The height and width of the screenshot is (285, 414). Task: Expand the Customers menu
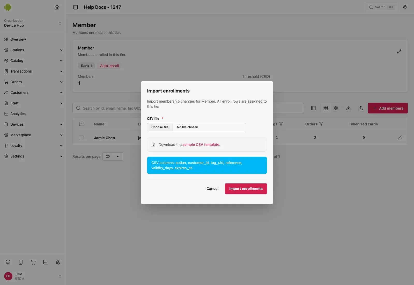click(x=33, y=92)
